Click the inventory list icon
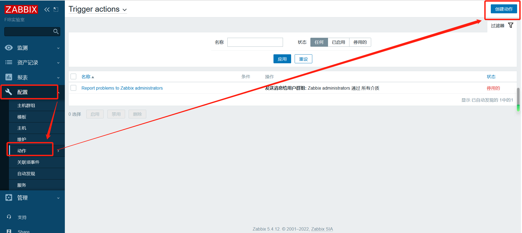The height and width of the screenshot is (233, 522). point(9,62)
